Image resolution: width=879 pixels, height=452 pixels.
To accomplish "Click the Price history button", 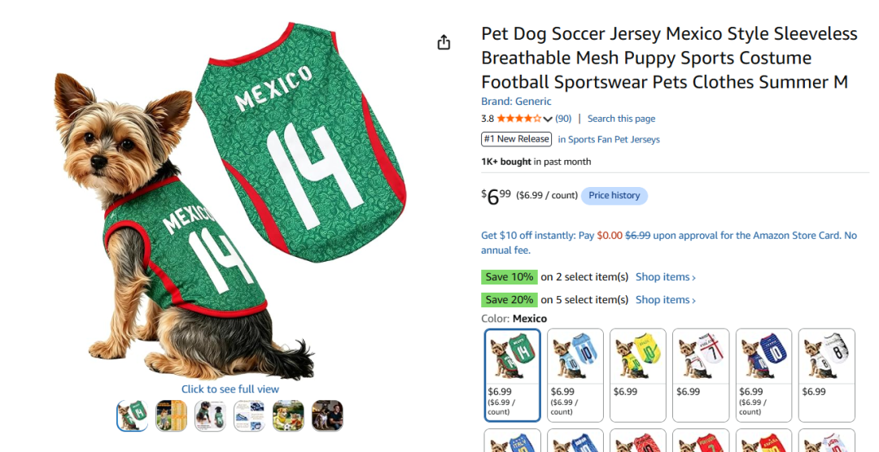I will (x=614, y=195).
